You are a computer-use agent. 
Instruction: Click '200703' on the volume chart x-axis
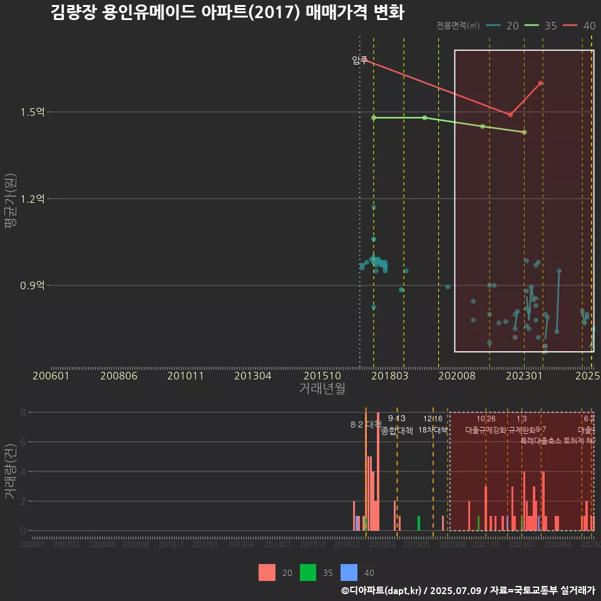(66, 544)
